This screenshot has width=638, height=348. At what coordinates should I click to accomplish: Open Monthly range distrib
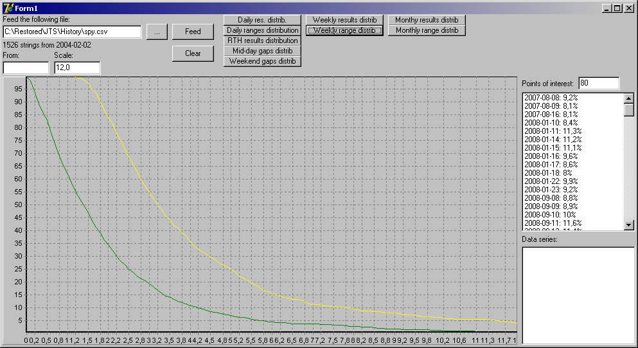click(x=427, y=30)
